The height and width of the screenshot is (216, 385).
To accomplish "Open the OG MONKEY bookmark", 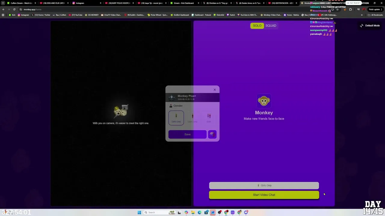I will 92,15.
